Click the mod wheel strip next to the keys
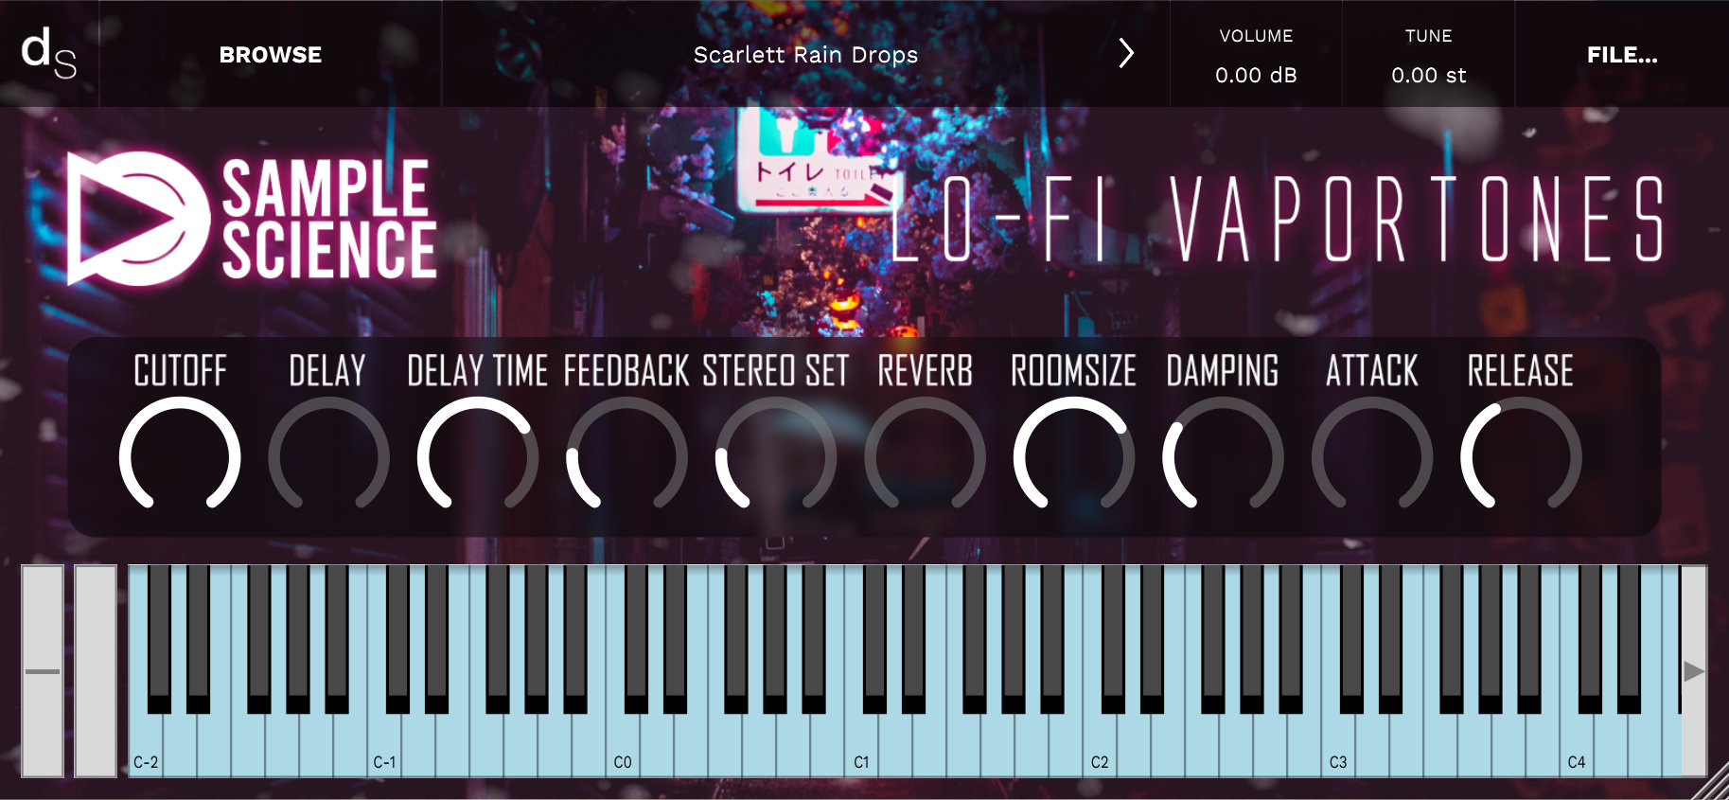Image resolution: width=1729 pixels, height=800 pixels. point(96,671)
